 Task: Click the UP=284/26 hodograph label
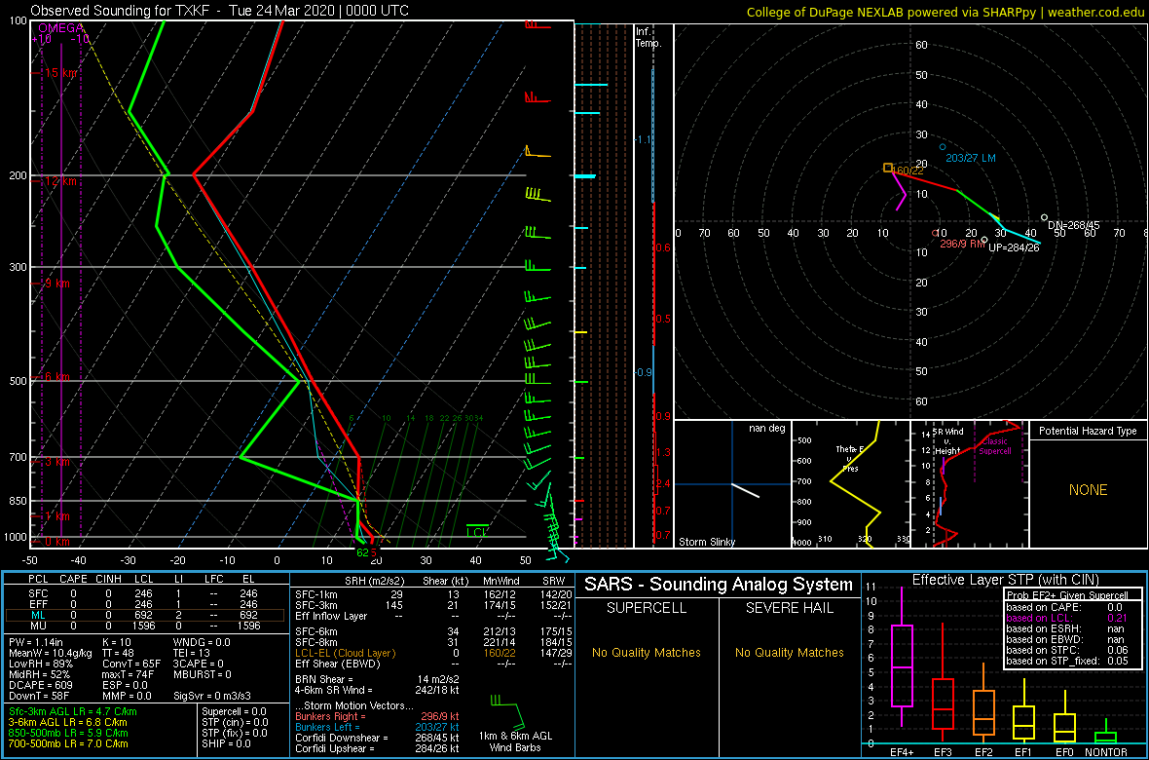click(1015, 247)
